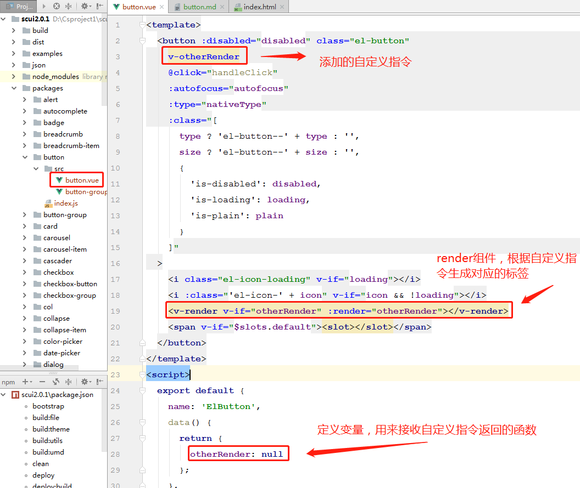The height and width of the screenshot is (488, 580).
Task: Switch to the button.vue editor tab
Action: pos(139,7)
